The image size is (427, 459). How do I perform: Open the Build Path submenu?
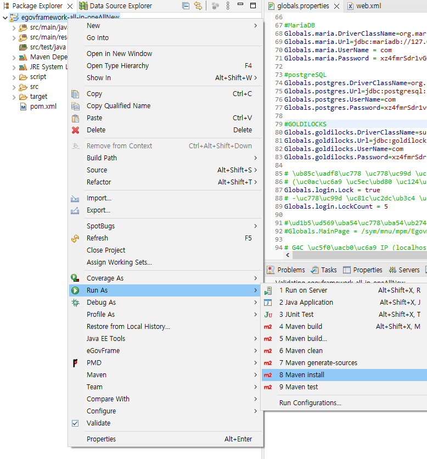(165, 158)
